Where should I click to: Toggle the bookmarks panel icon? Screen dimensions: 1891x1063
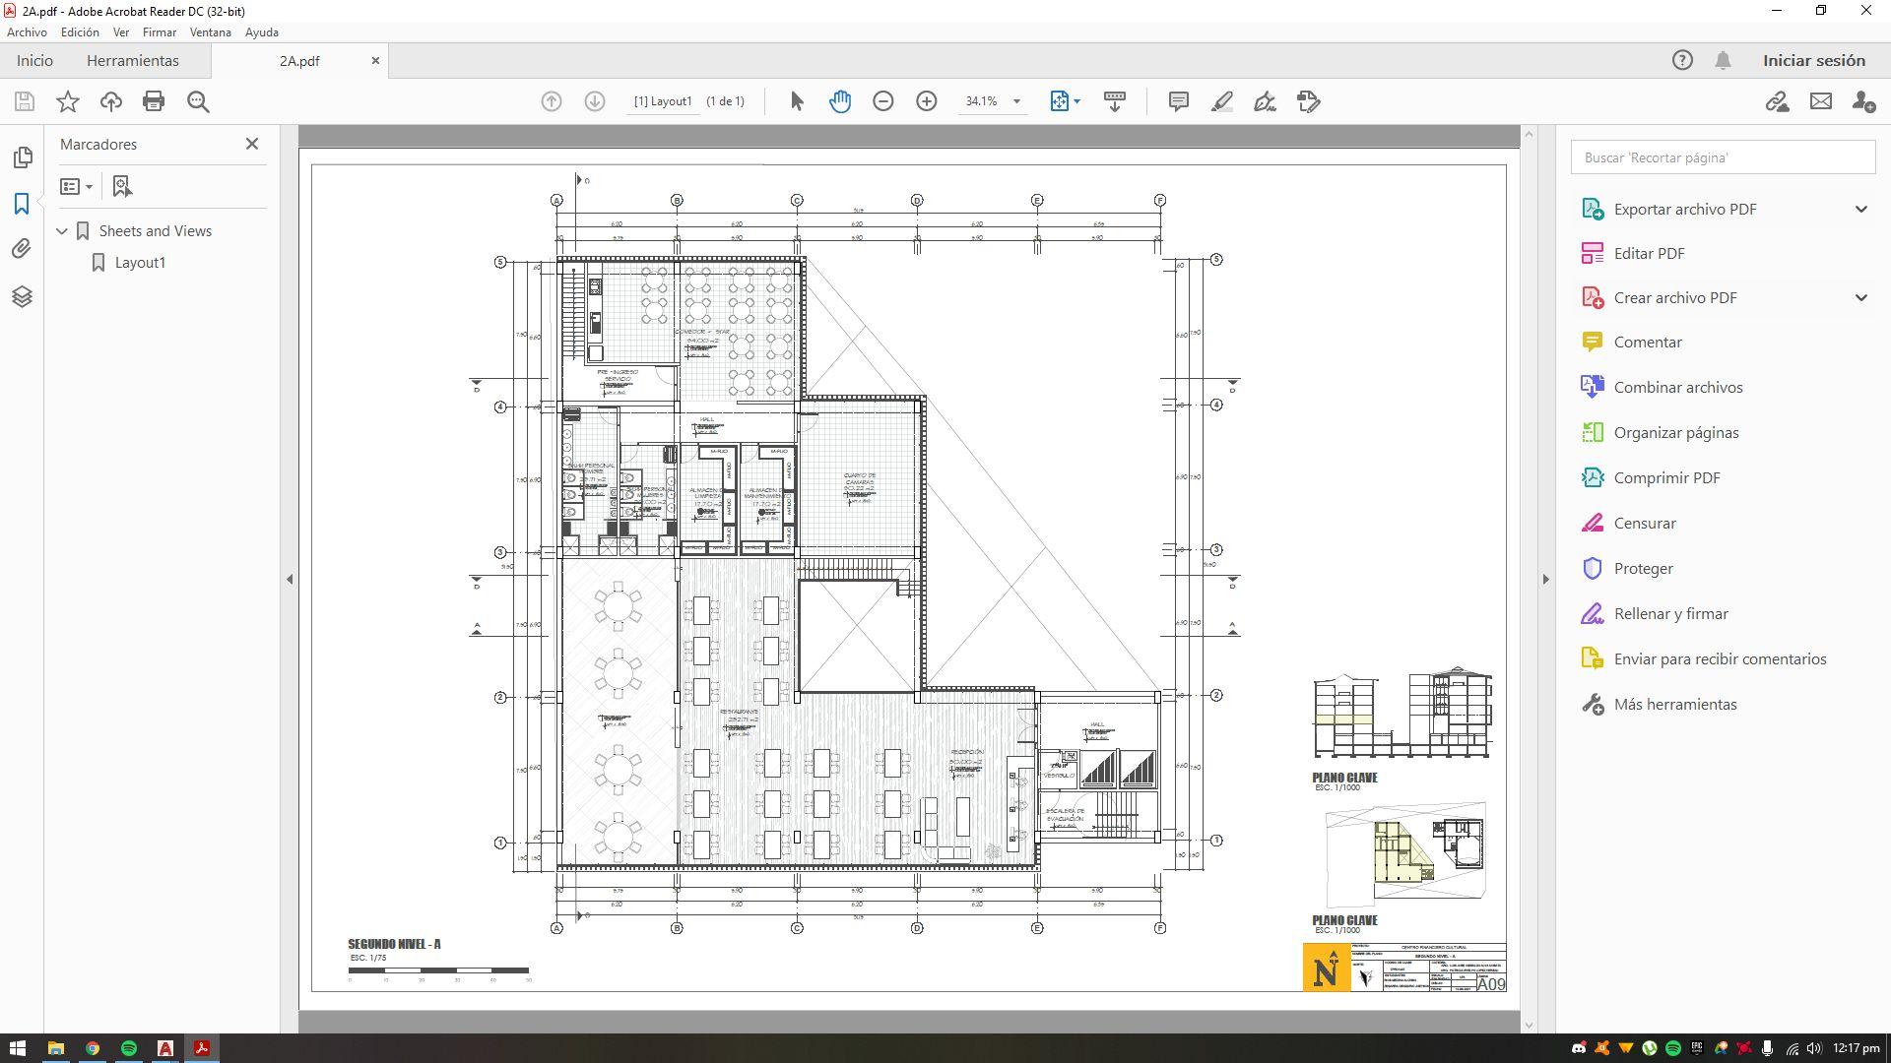coord(22,204)
